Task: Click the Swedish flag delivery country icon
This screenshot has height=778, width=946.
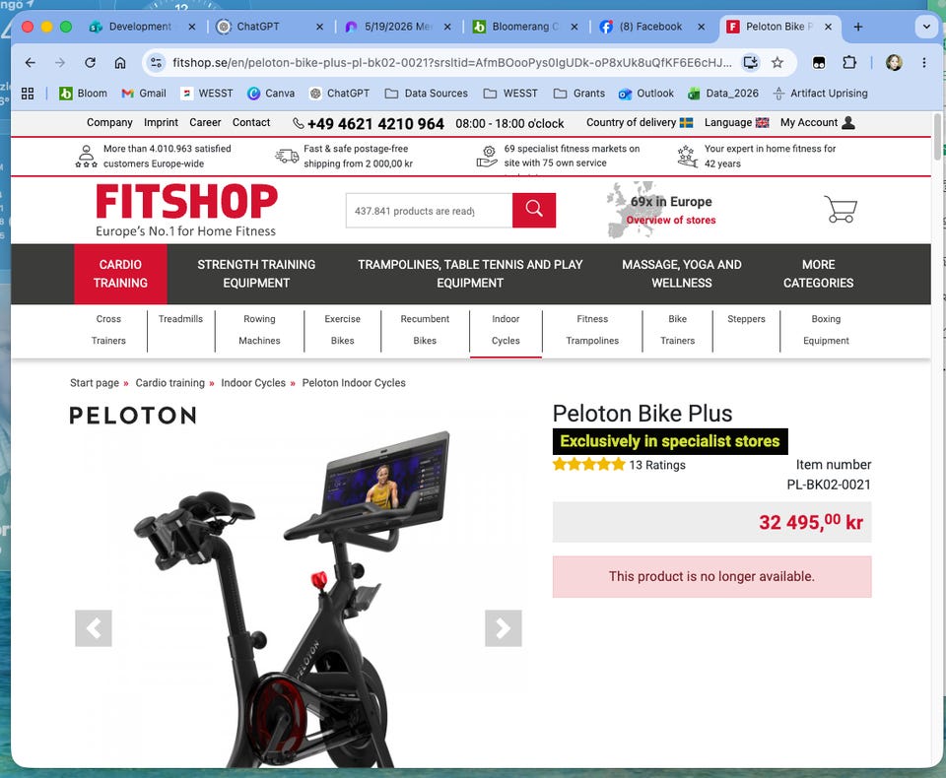Action: [x=686, y=123]
